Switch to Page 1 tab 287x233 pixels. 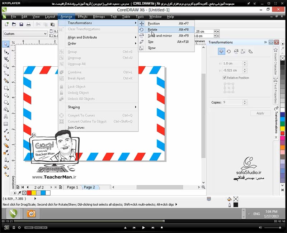[x=72, y=187]
